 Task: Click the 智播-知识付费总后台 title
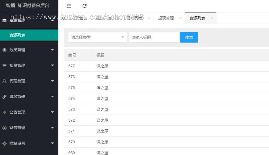pyautogui.click(x=27, y=5)
